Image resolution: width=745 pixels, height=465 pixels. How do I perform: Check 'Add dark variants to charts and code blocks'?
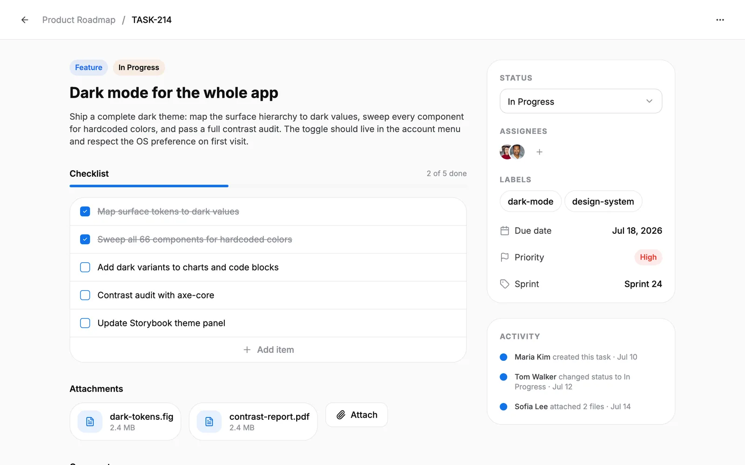[85, 267]
